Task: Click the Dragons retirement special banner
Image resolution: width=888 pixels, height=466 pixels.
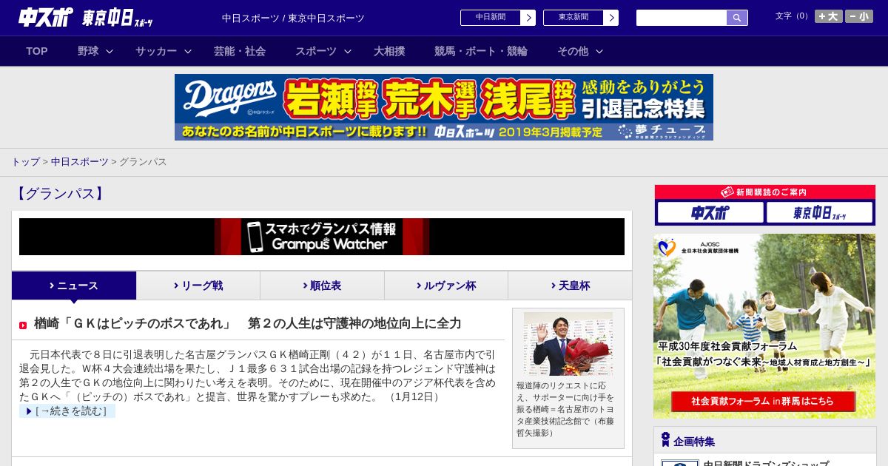Action: coord(444,107)
